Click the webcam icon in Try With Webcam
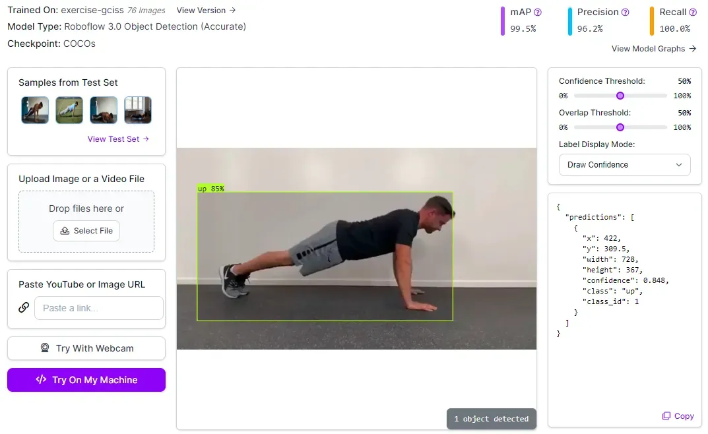The image size is (708, 434). pyautogui.click(x=45, y=348)
